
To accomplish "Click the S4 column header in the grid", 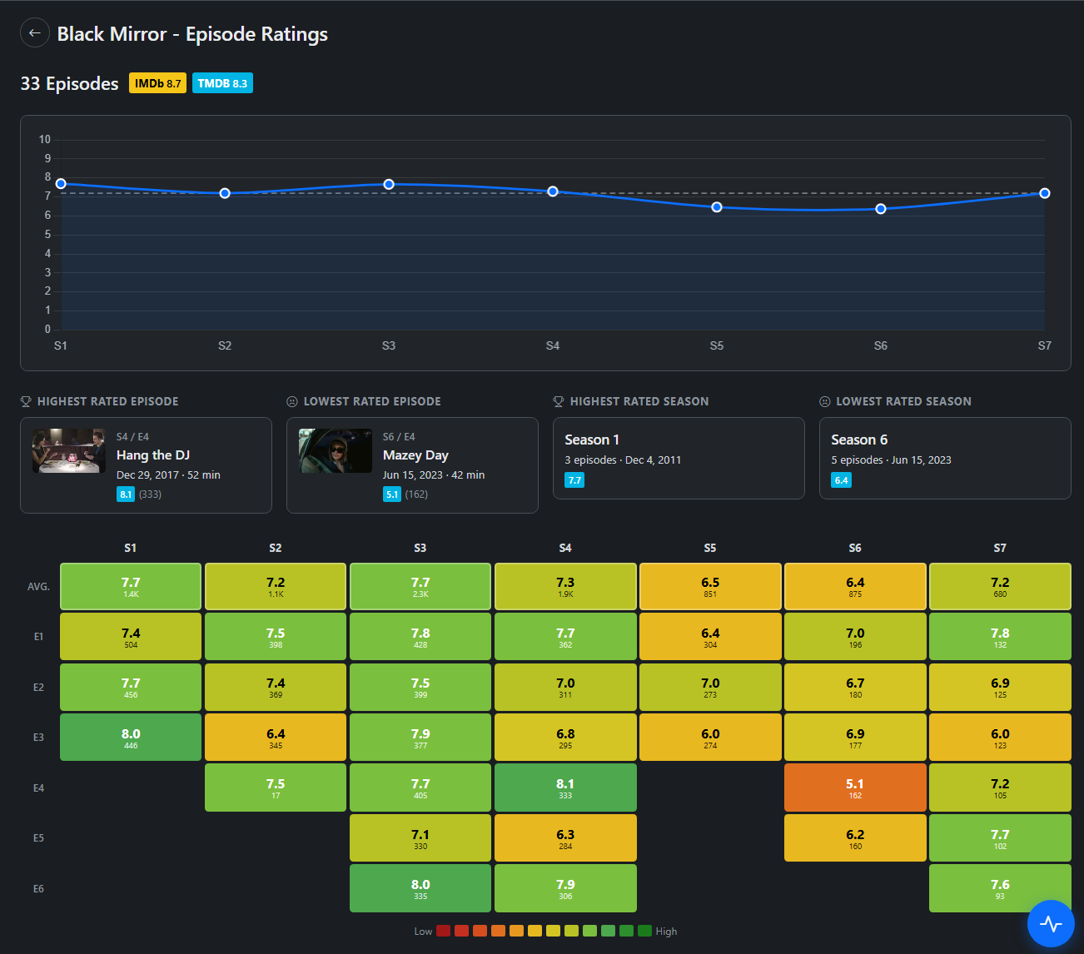I will point(565,548).
